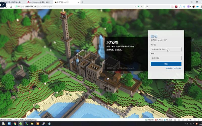202x126 pixels.
Task: Click the black-and-white translate extension icon
Action: point(194,7)
